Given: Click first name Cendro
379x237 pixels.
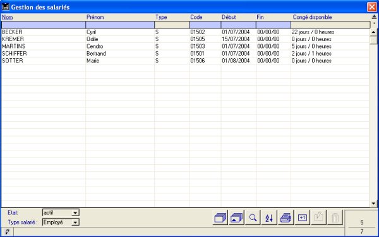Looking at the screenshot, I should pyautogui.click(x=95, y=46).
